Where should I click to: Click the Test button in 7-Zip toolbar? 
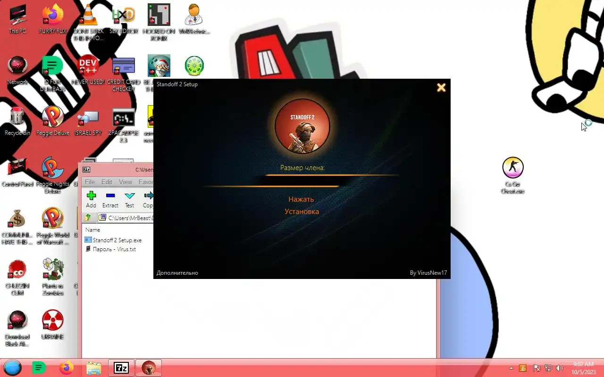click(129, 199)
